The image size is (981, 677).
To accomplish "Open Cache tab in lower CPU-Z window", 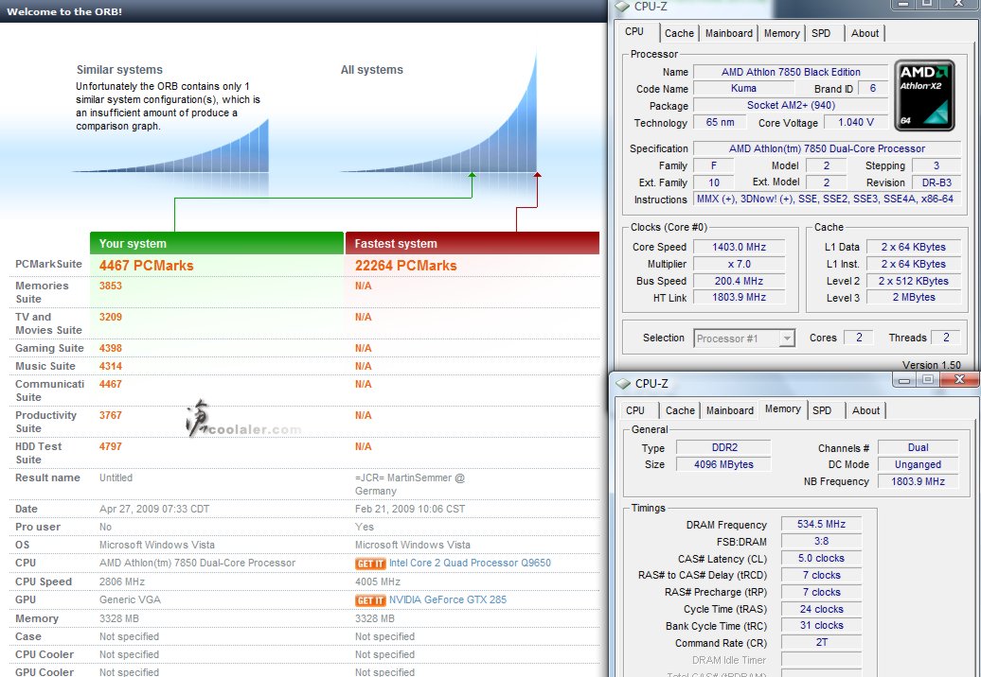I will pos(680,410).
